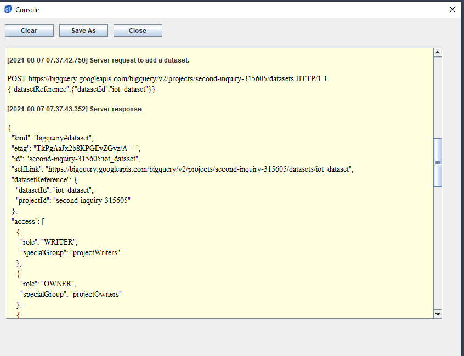Close the Console window with X

click(452, 9)
